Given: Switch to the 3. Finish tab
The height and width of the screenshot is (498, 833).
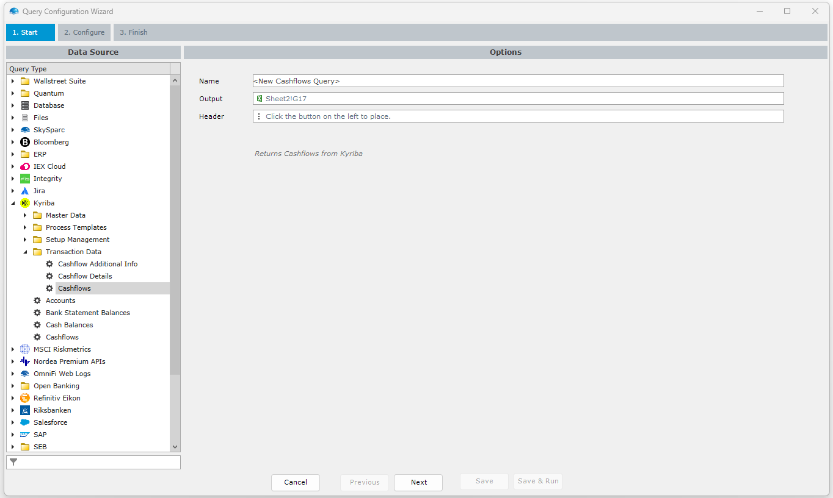Looking at the screenshot, I should pyautogui.click(x=134, y=32).
